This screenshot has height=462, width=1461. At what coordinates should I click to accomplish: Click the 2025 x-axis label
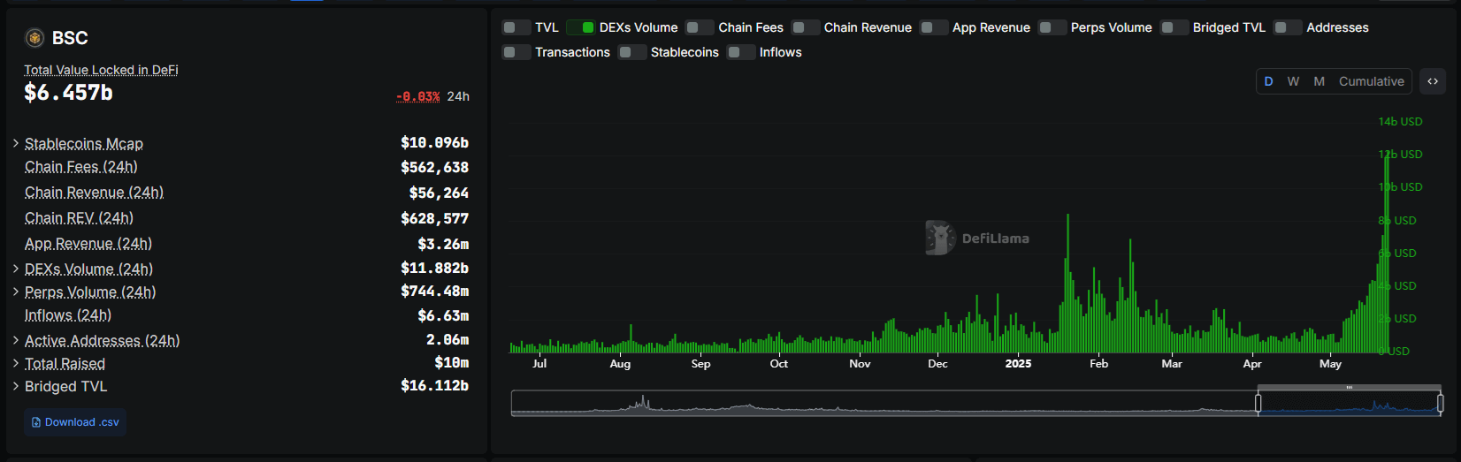[1018, 363]
